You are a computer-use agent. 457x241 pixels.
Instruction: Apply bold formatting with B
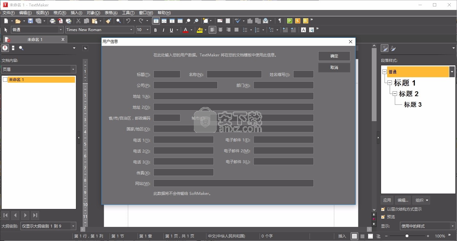155,30
